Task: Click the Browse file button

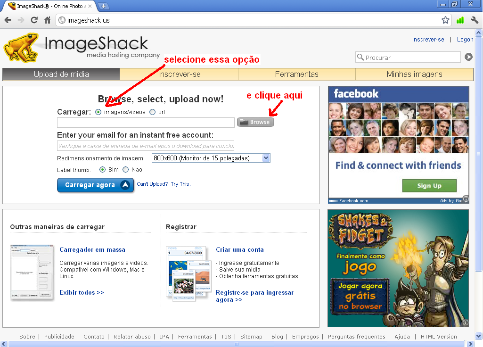Action: [x=255, y=122]
